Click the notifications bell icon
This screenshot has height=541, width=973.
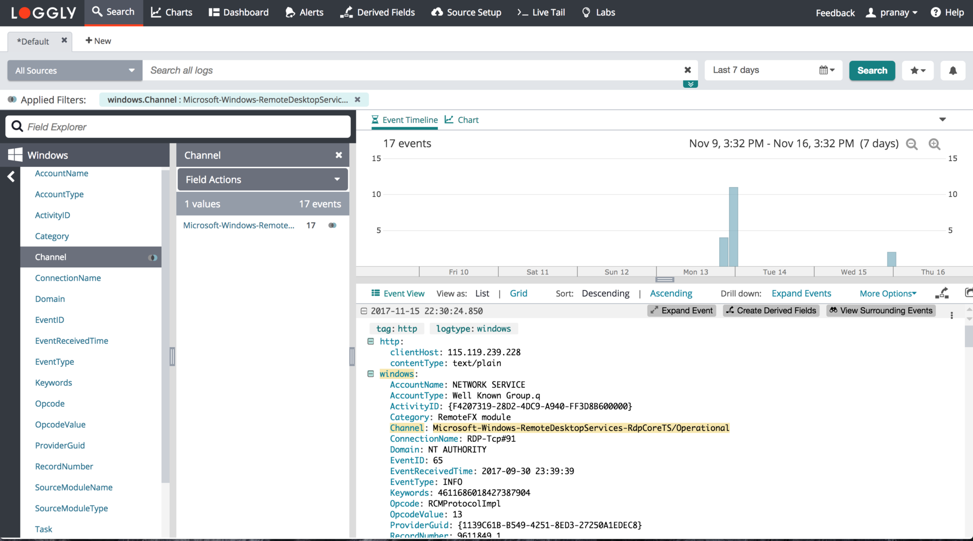click(x=953, y=70)
